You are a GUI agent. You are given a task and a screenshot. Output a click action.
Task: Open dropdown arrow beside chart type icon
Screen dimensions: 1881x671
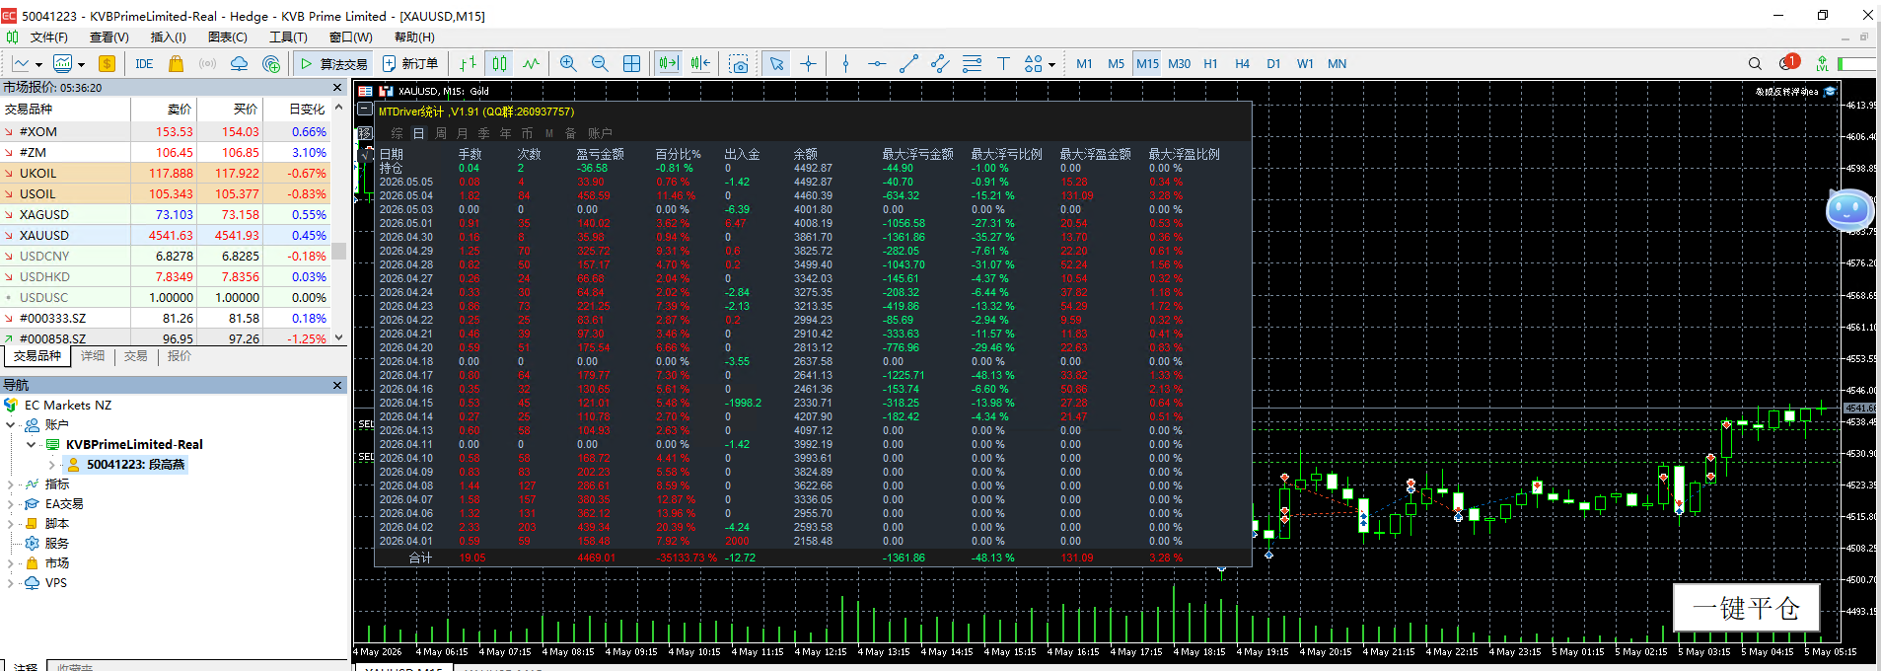[x=37, y=64]
